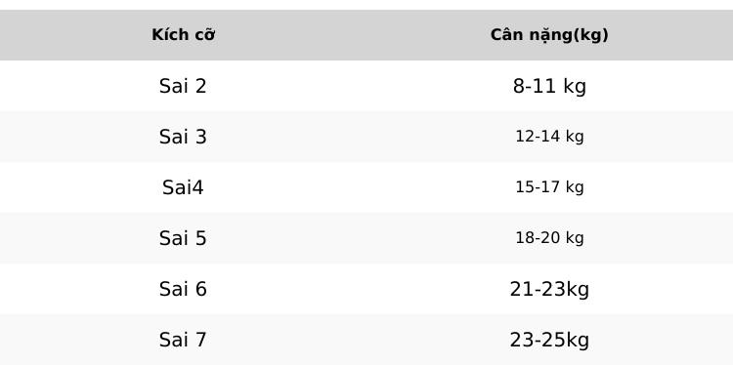Select the 'Sai4' size cell
Image resolution: width=733 pixels, height=365 pixels.
tap(183, 187)
